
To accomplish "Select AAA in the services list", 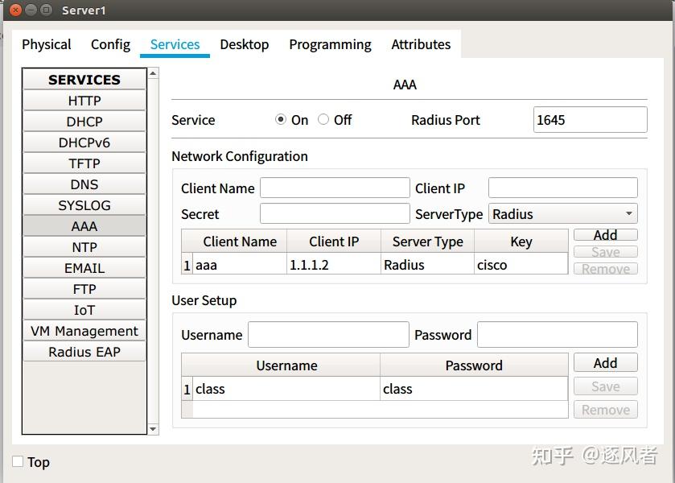I will (84, 226).
